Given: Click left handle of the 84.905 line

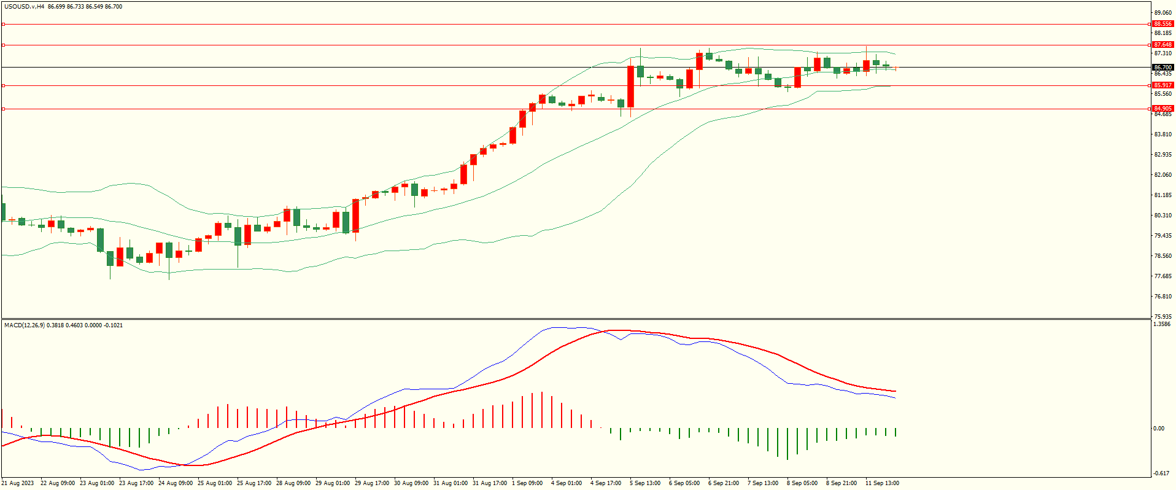Looking at the screenshot, I should pos(3,109).
